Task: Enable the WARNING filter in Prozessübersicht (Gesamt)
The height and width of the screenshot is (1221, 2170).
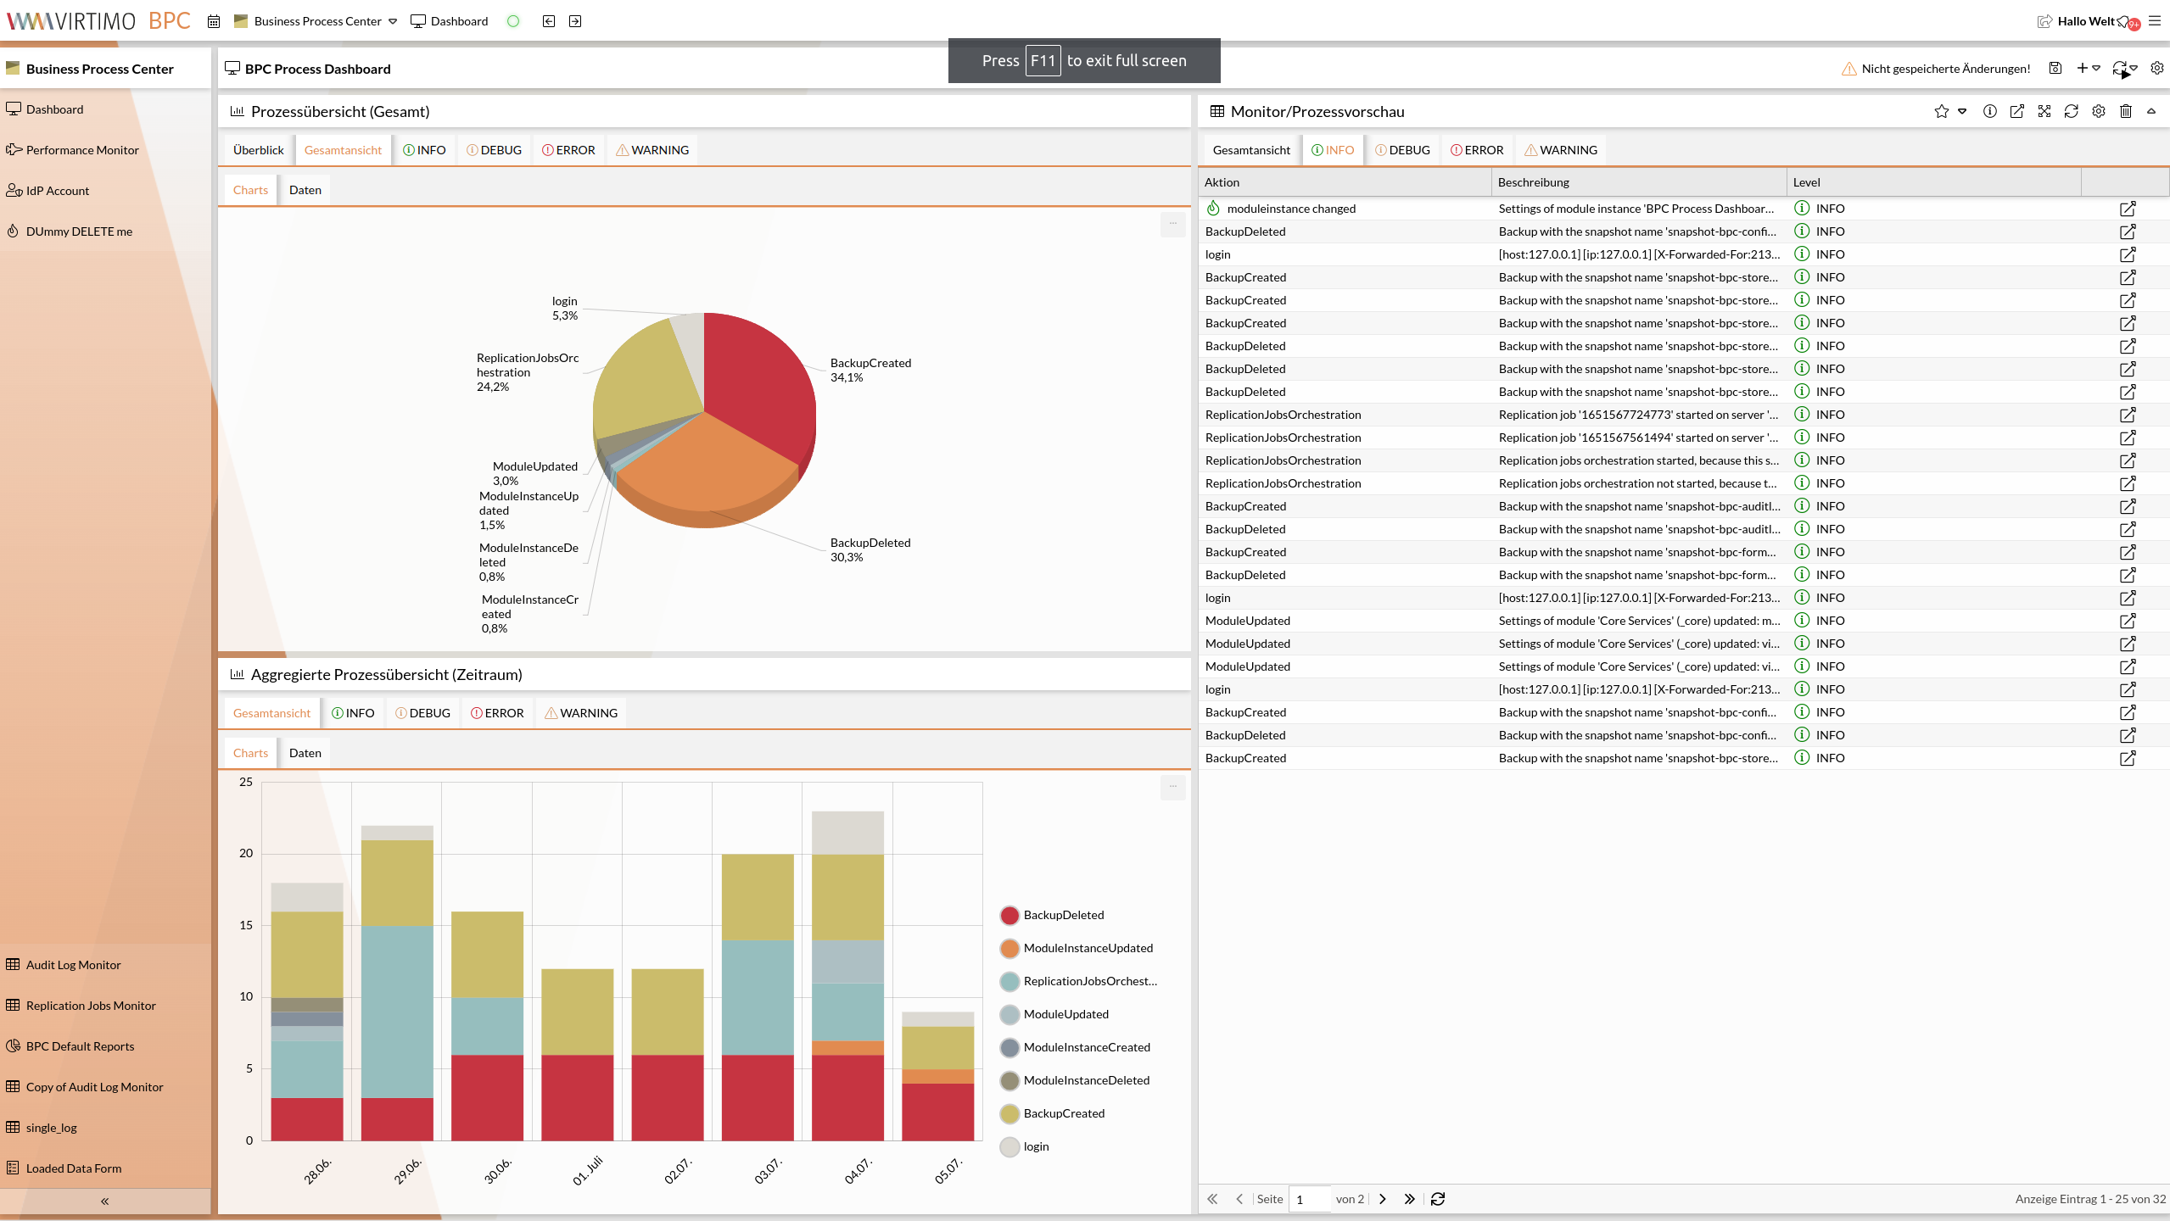Action: (x=652, y=149)
